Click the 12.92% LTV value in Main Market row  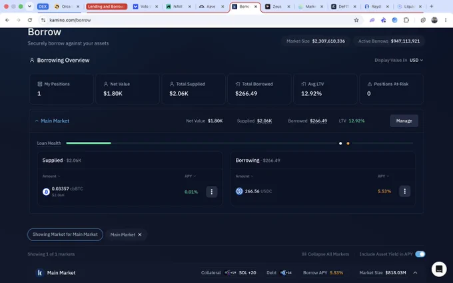point(356,121)
